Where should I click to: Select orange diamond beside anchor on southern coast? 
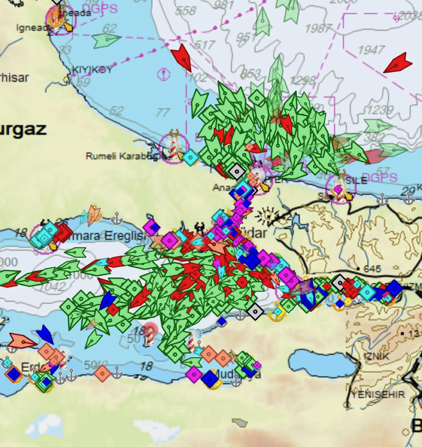102,373
